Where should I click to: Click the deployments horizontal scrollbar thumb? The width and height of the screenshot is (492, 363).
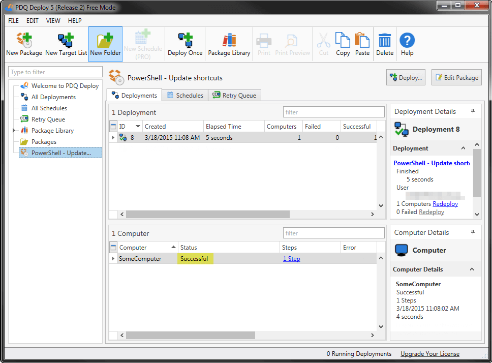(x=208, y=214)
